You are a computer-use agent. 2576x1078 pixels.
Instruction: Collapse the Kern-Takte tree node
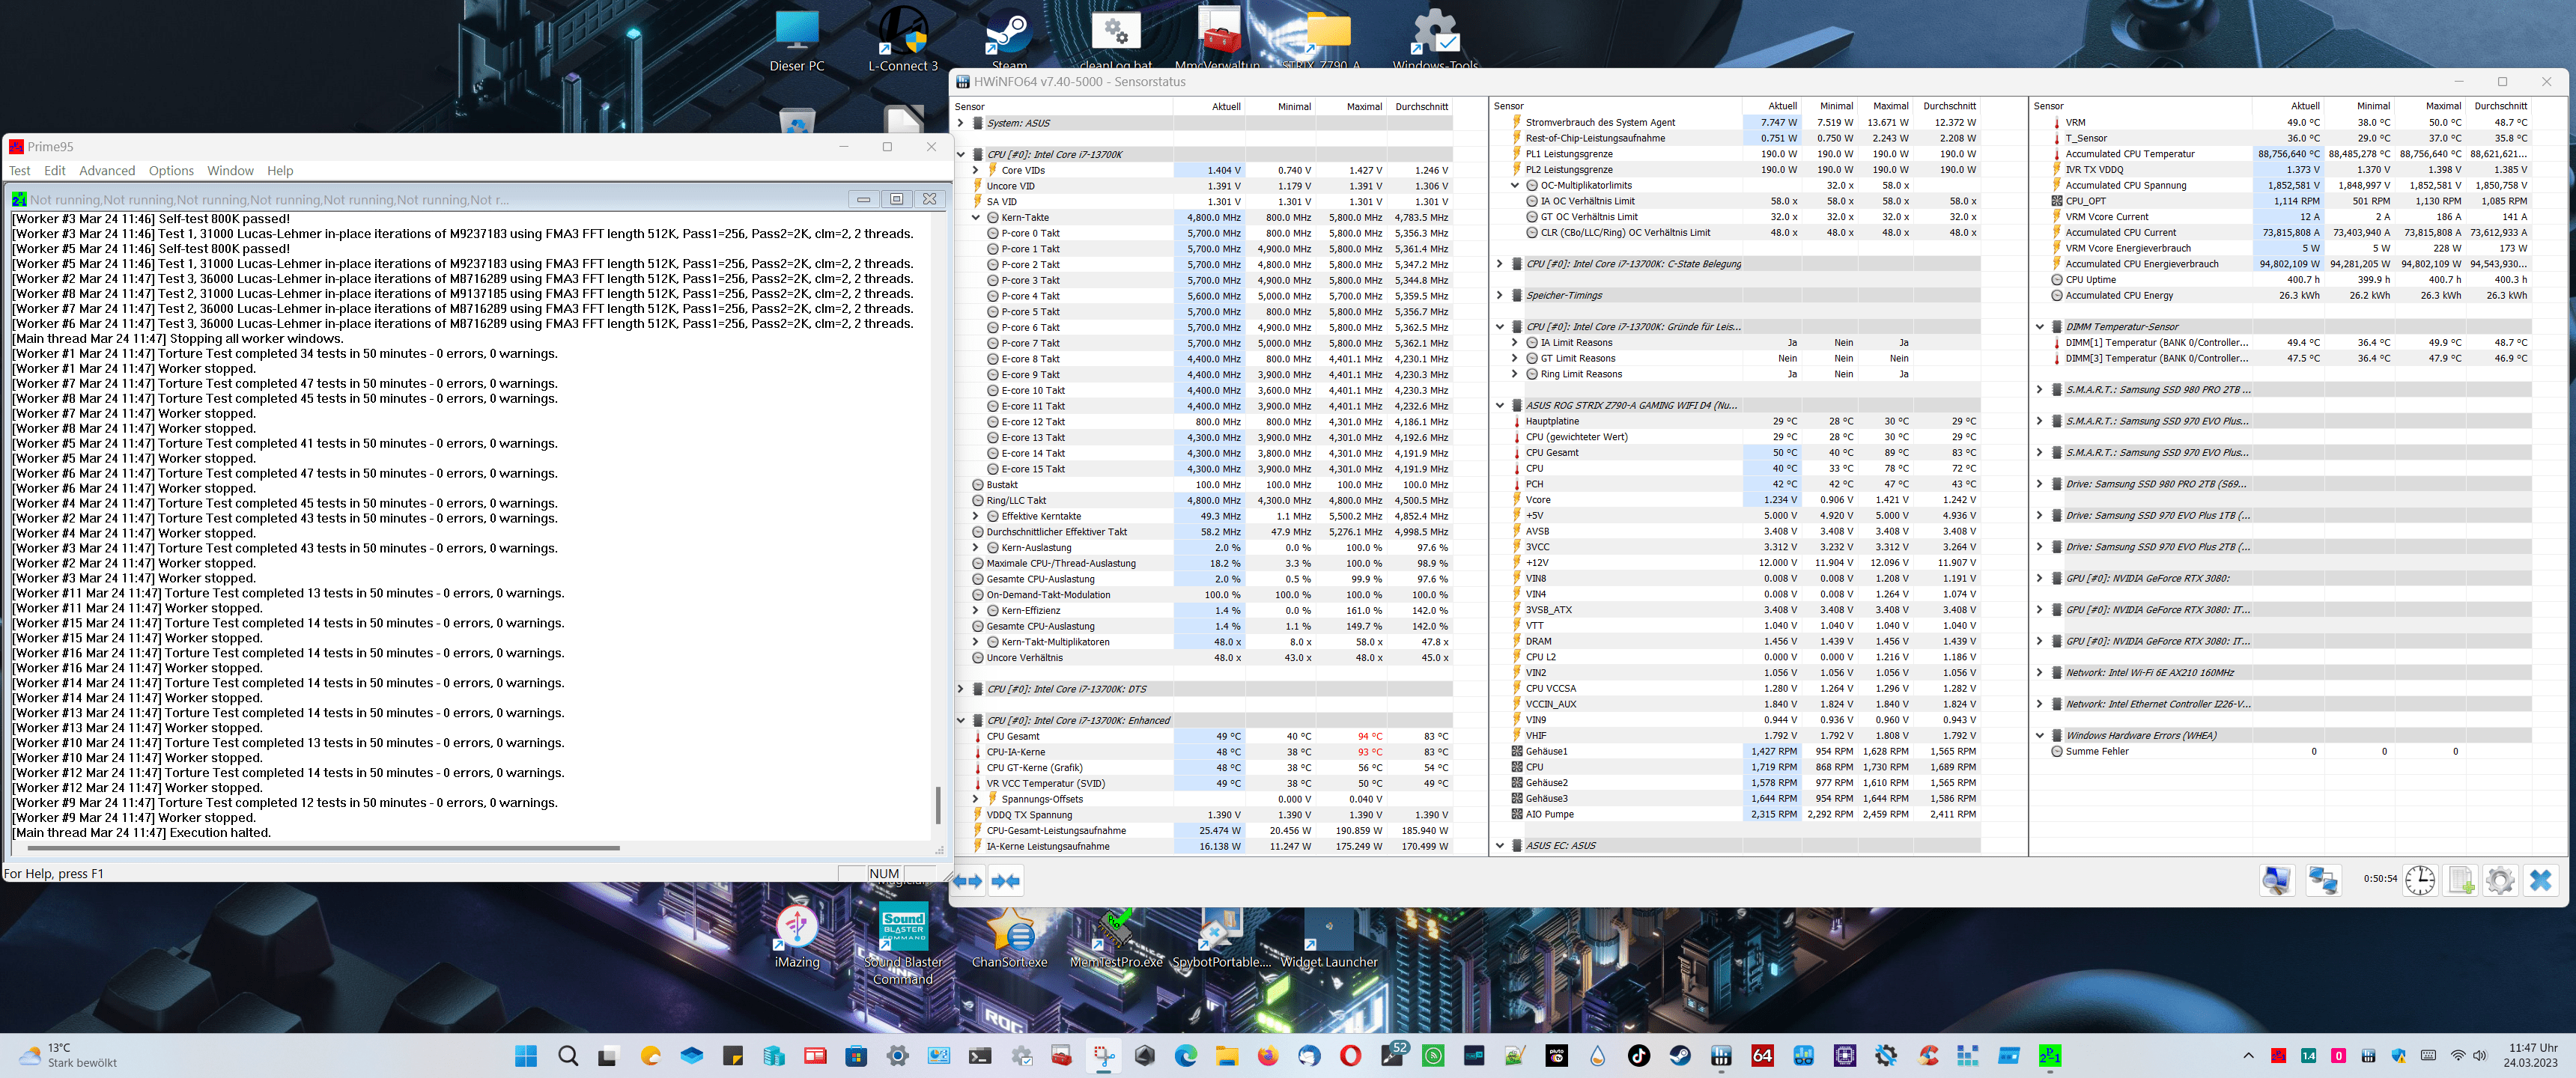pyautogui.click(x=976, y=217)
